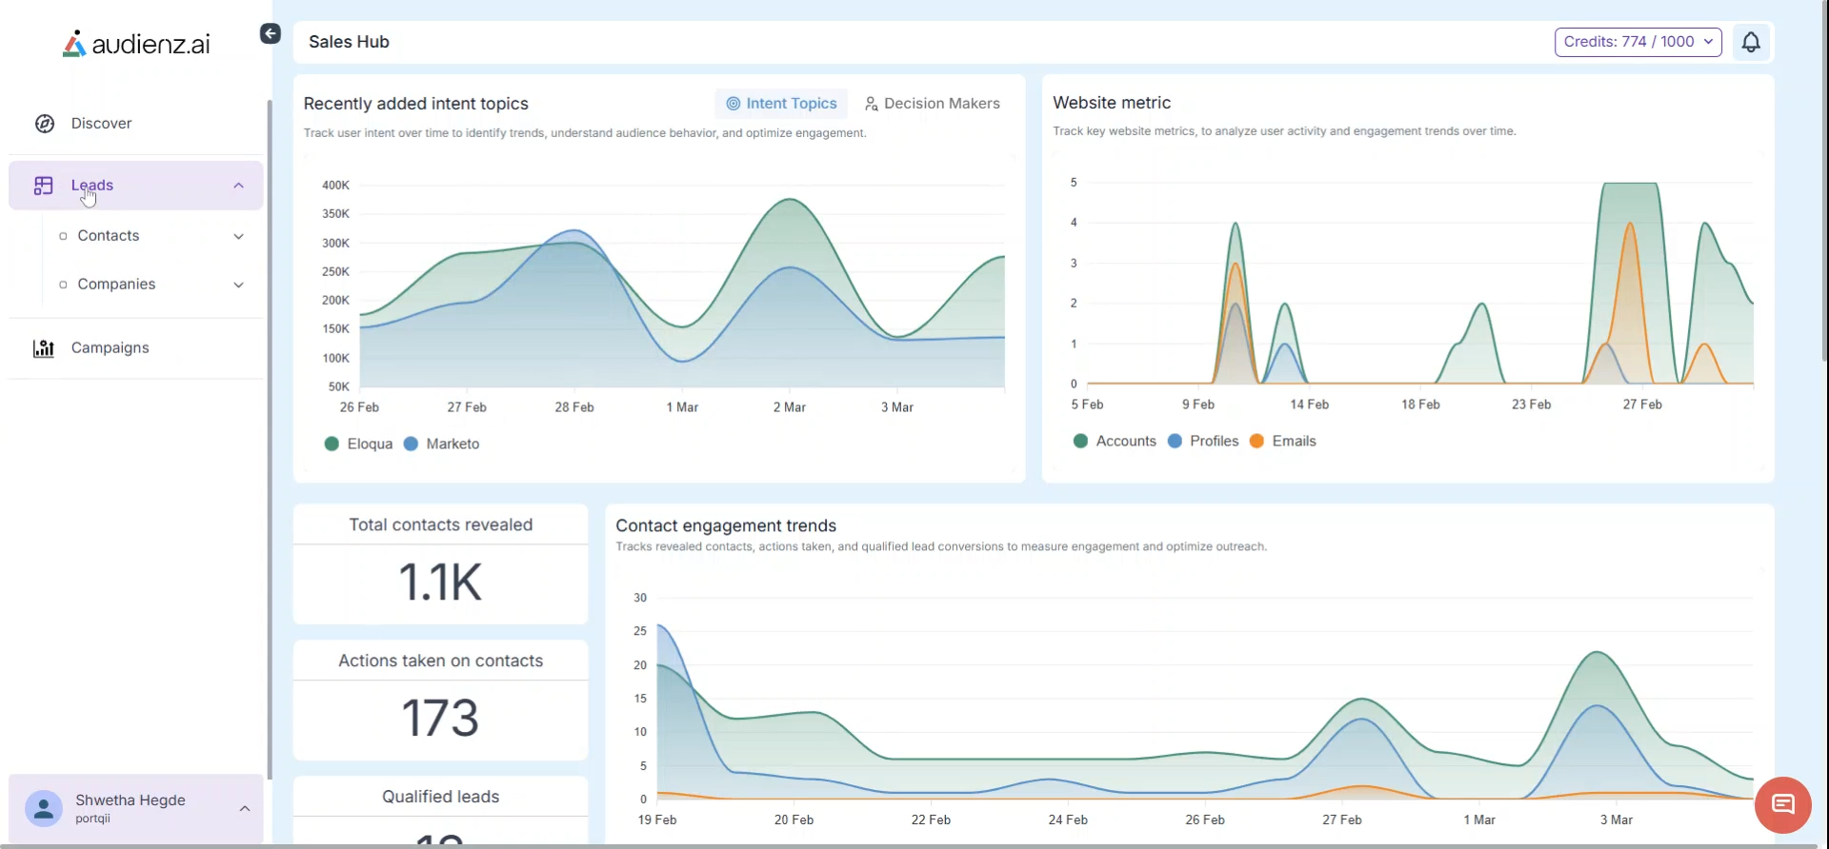Image resolution: width=1829 pixels, height=849 pixels.
Task: Open the notifications bell
Action: (1751, 42)
